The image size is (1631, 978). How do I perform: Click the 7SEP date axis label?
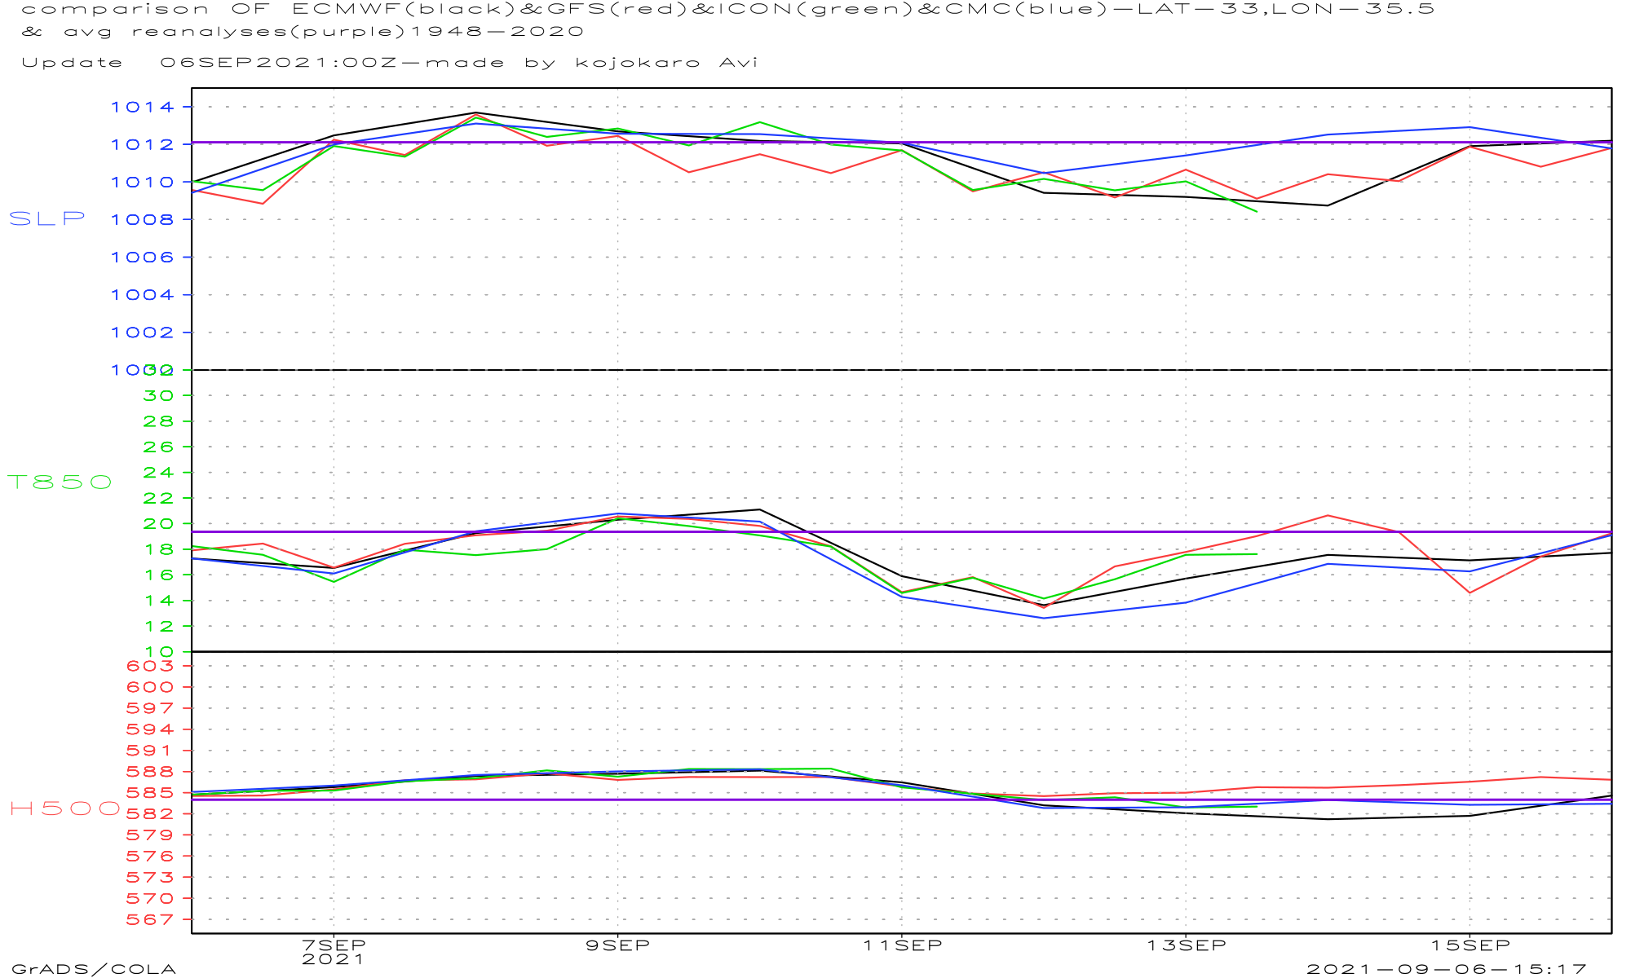tap(334, 945)
